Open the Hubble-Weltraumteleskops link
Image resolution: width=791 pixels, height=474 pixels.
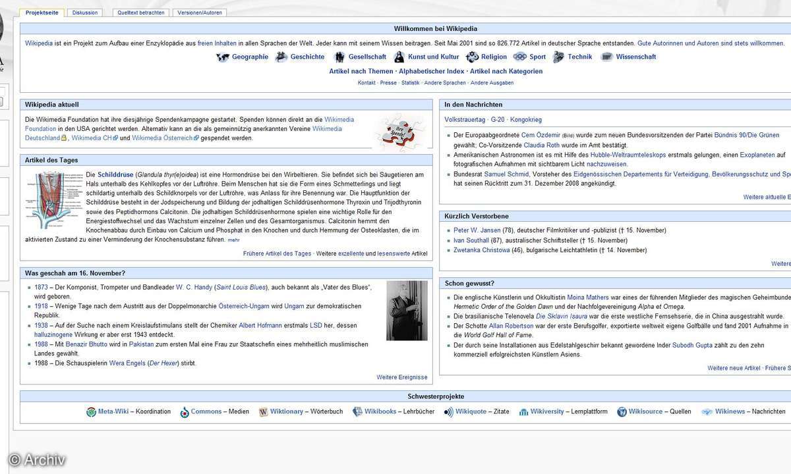tap(629, 155)
